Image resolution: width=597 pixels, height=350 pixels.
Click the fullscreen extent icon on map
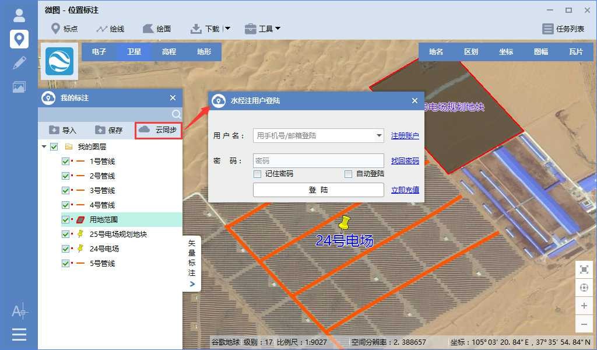click(x=584, y=269)
